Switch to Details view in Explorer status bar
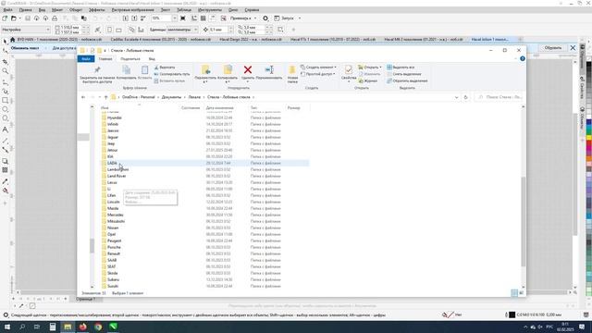The width and height of the screenshot is (592, 333). click(x=514, y=293)
